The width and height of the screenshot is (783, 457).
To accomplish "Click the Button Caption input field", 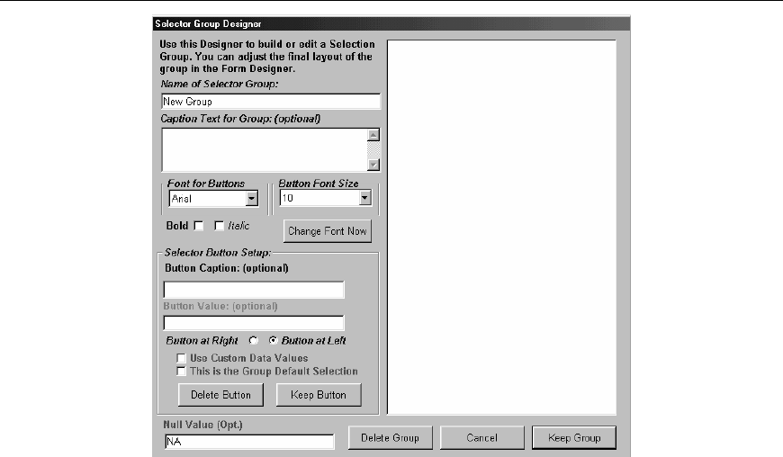I will (x=254, y=290).
